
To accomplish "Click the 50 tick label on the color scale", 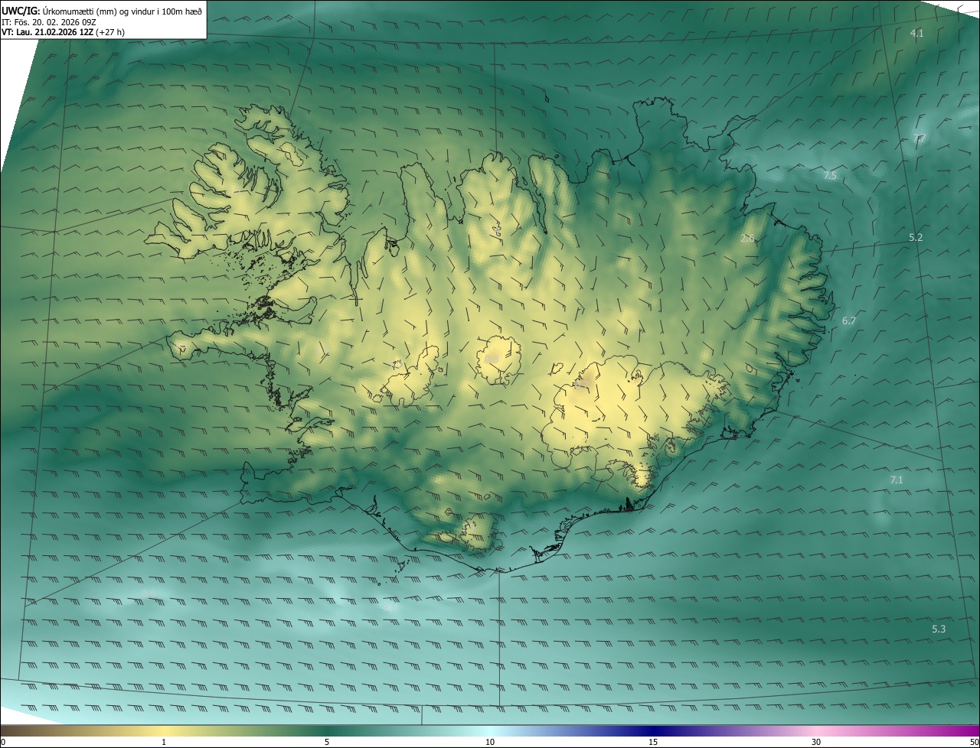I will (974, 742).
